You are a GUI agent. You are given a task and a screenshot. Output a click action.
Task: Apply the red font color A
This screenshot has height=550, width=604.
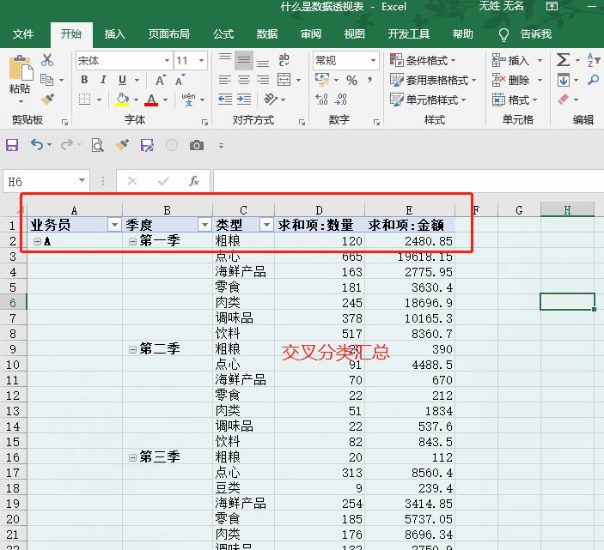tap(151, 100)
